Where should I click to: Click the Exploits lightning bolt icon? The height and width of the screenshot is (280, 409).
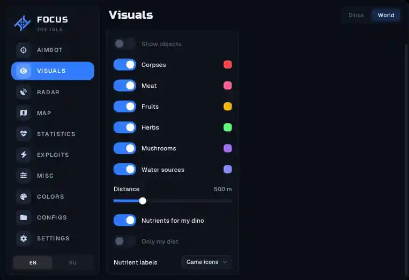pyautogui.click(x=24, y=155)
